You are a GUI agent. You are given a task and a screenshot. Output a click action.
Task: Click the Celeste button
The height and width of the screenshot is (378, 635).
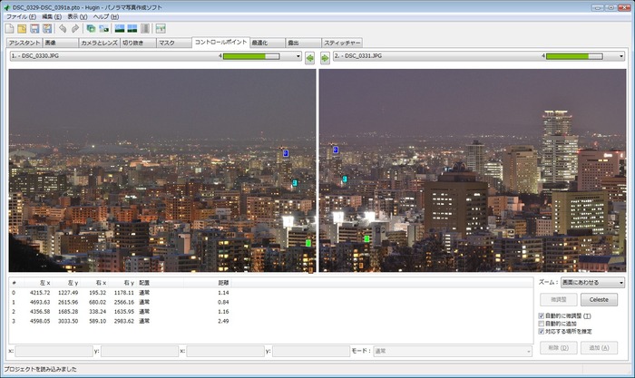tap(599, 299)
